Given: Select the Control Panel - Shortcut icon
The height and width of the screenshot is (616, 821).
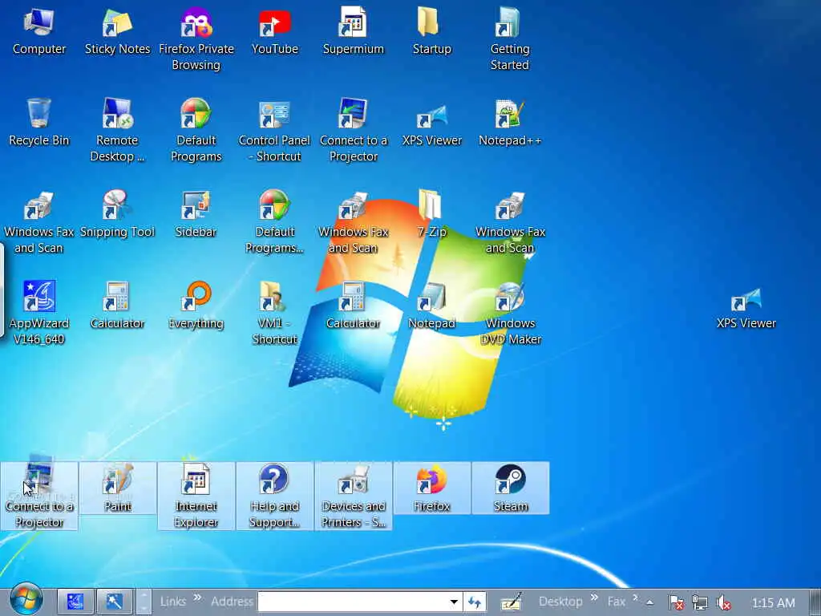Looking at the screenshot, I should [x=274, y=131].
